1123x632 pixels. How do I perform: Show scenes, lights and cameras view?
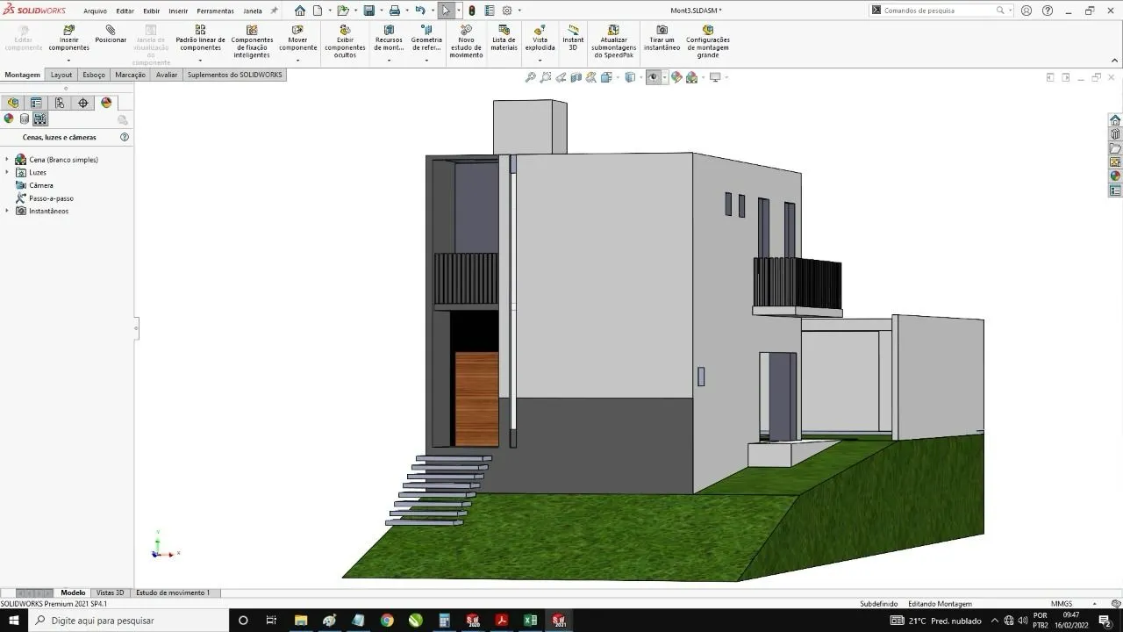coord(40,118)
